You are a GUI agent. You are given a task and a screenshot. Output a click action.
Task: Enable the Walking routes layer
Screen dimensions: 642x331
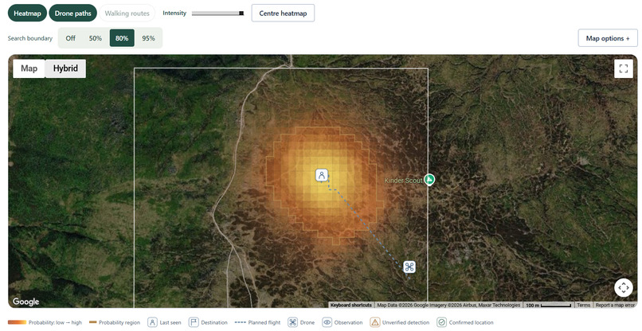(x=127, y=13)
